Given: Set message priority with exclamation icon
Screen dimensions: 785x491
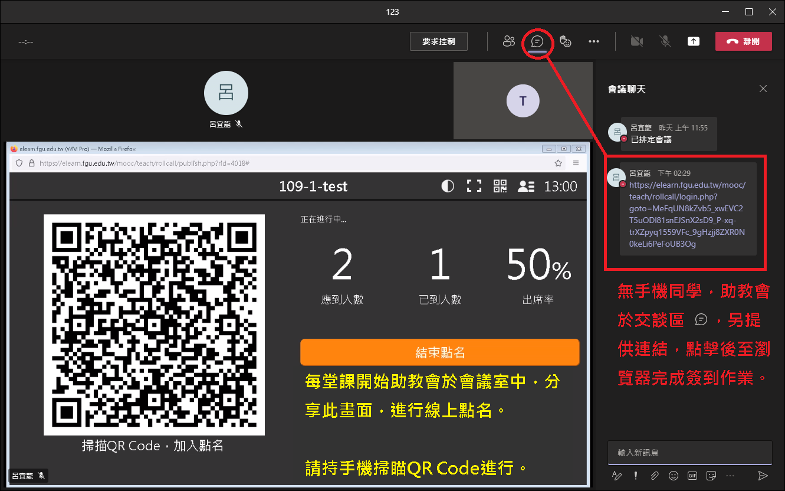Looking at the screenshot, I should (636, 475).
